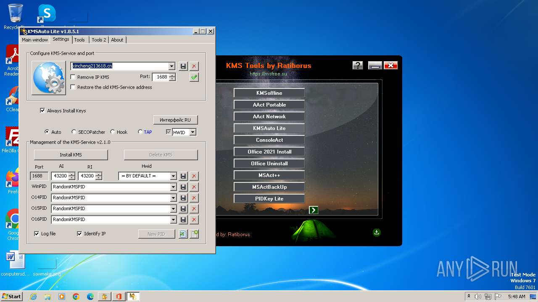Toggle the checkbox beside HWID dropdown
Image resolution: width=538 pixels, height=302 pixels.
point(169,132)
